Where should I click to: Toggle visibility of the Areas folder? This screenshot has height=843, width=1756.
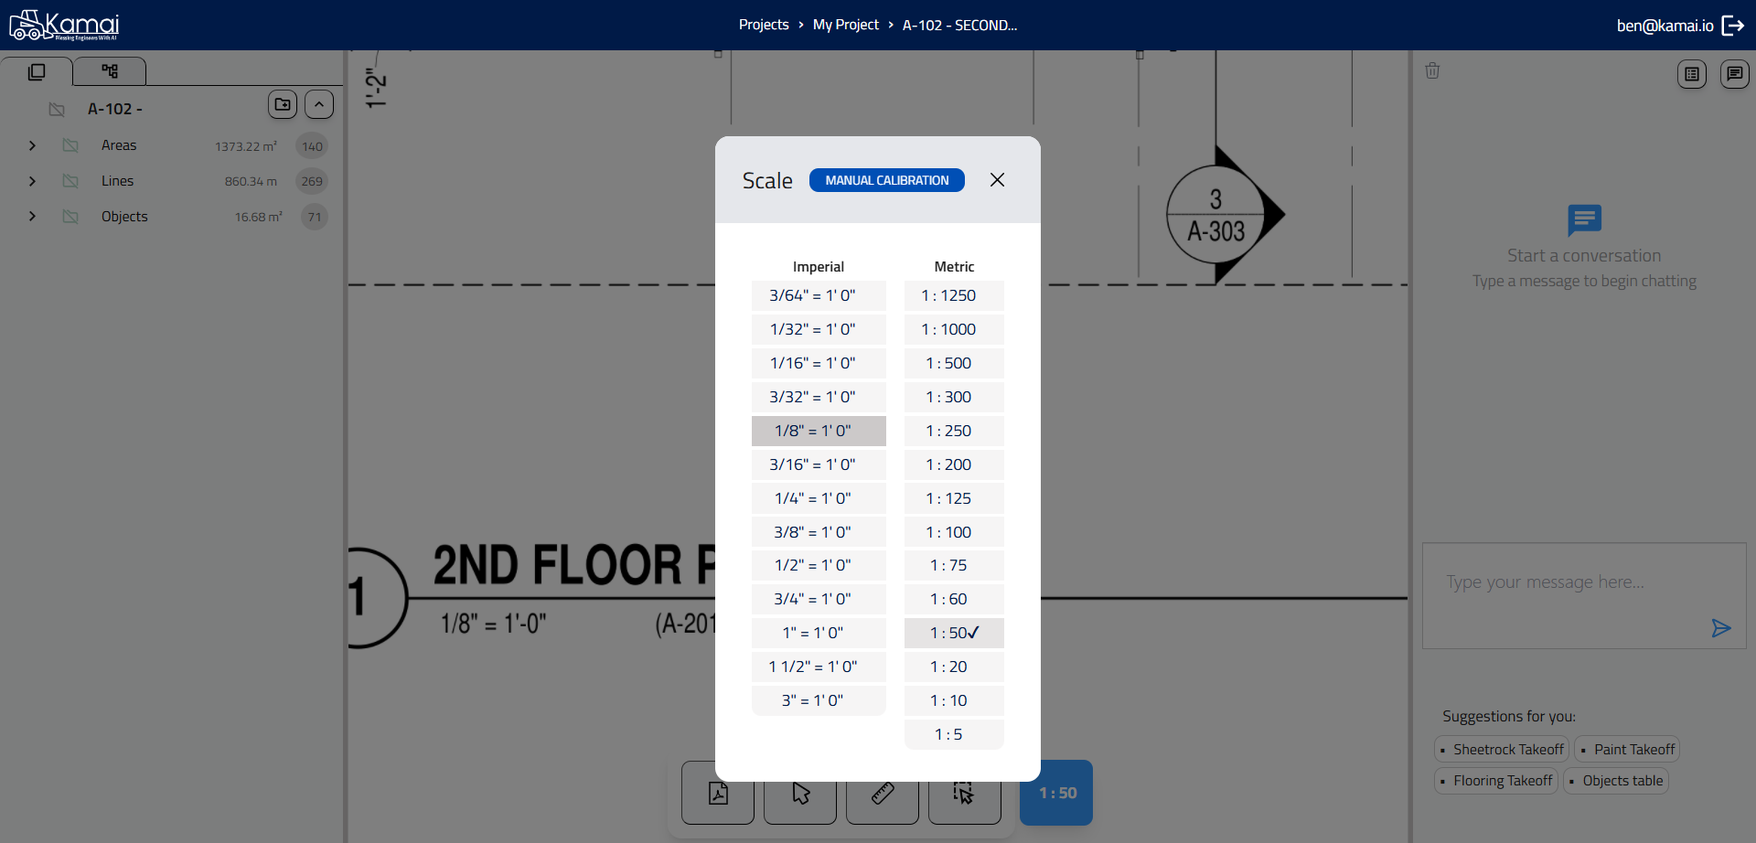70,145
